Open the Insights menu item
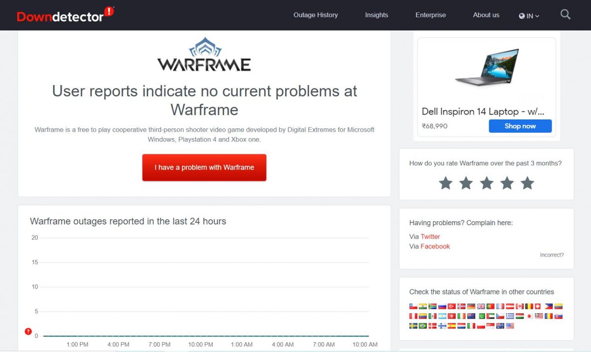 377,15
